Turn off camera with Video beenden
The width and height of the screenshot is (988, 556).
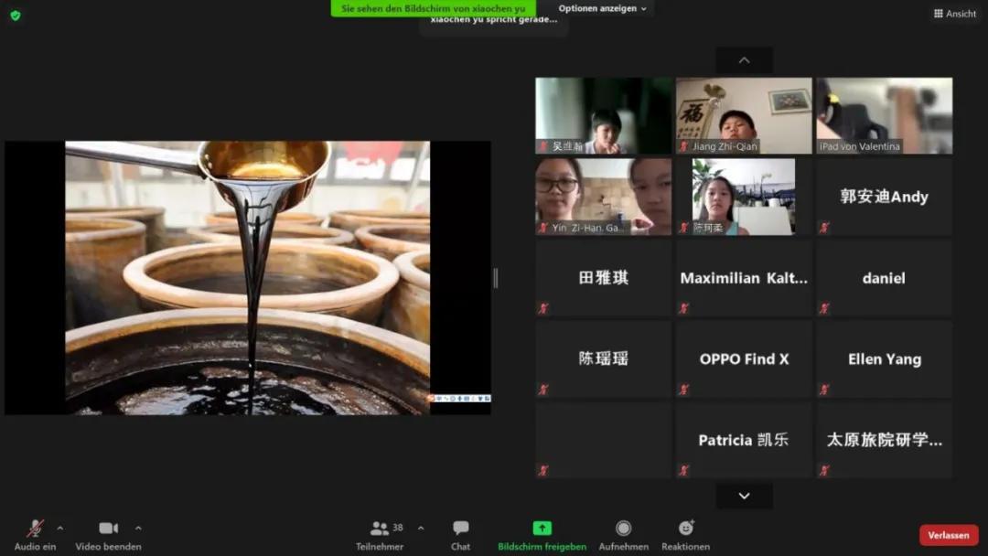tap(108, 534)
